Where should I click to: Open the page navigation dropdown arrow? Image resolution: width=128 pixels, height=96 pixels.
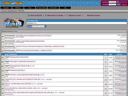point(45,26)
